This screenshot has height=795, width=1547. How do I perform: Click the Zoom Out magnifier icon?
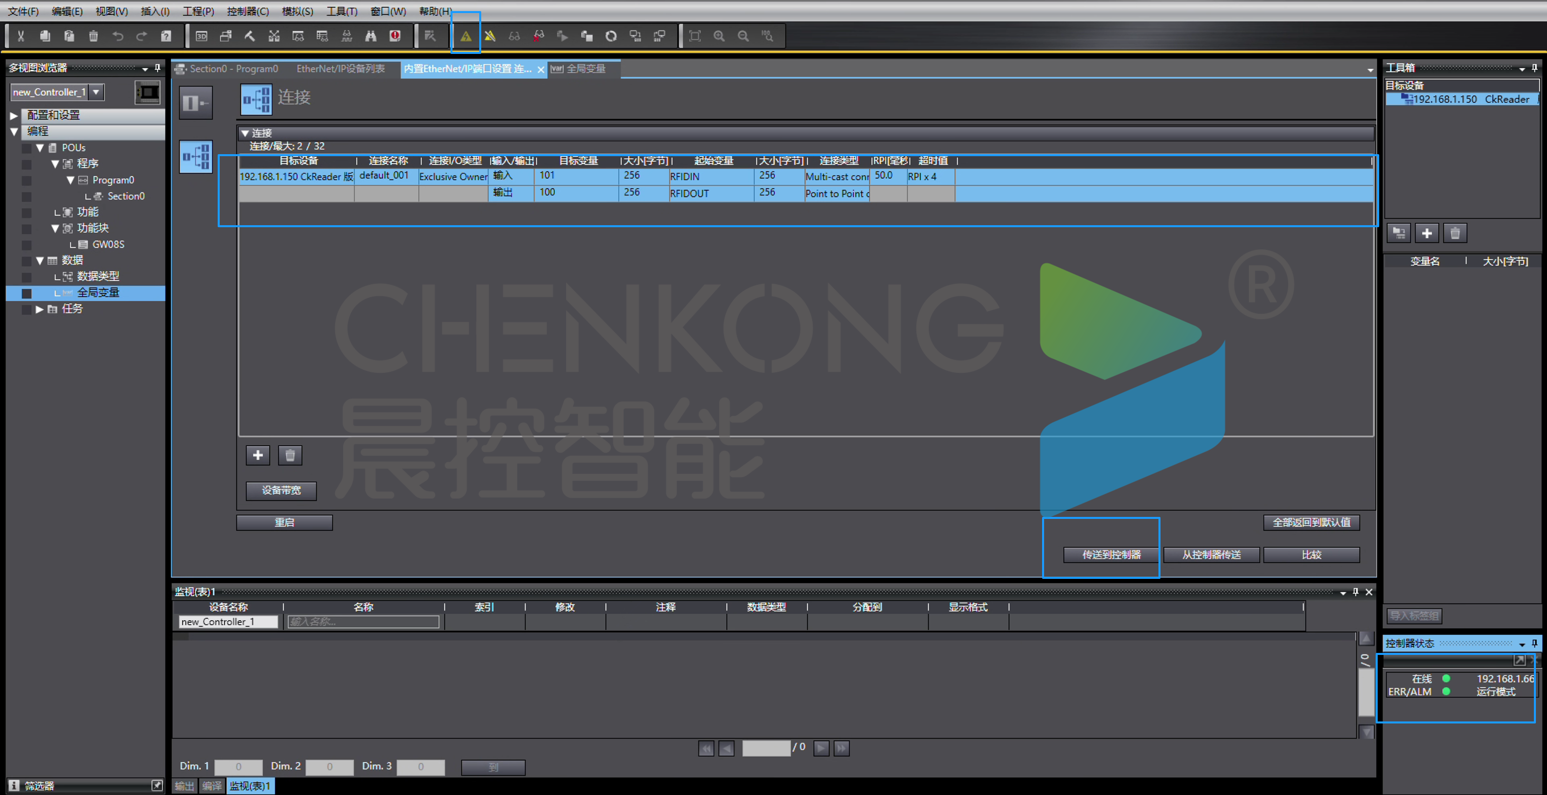[743, 36]
